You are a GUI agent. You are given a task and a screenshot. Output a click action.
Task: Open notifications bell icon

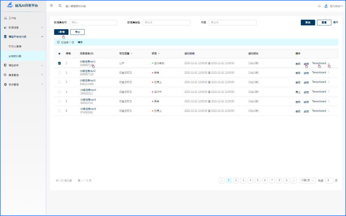click(319, 6)
